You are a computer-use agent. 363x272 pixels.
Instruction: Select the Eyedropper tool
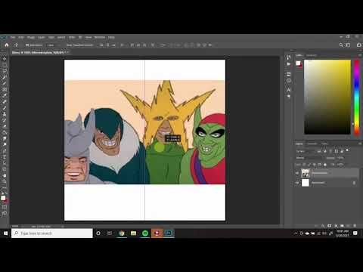click(5, 95)
